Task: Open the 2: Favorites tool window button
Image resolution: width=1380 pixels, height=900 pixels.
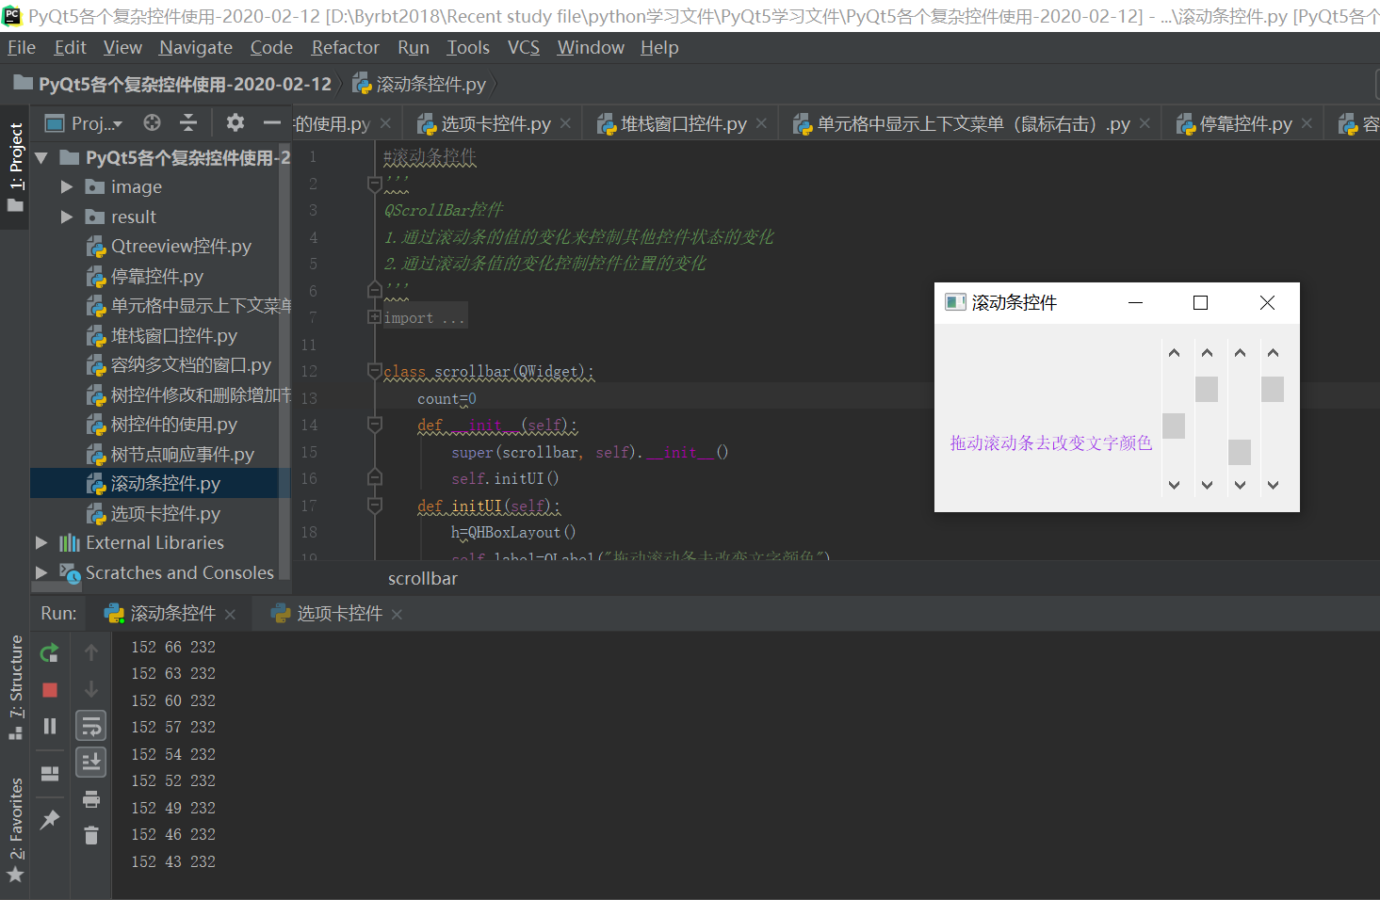Action: [15, 829]
